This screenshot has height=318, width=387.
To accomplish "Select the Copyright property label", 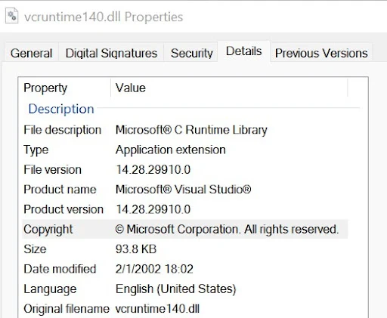I will 48,230.
